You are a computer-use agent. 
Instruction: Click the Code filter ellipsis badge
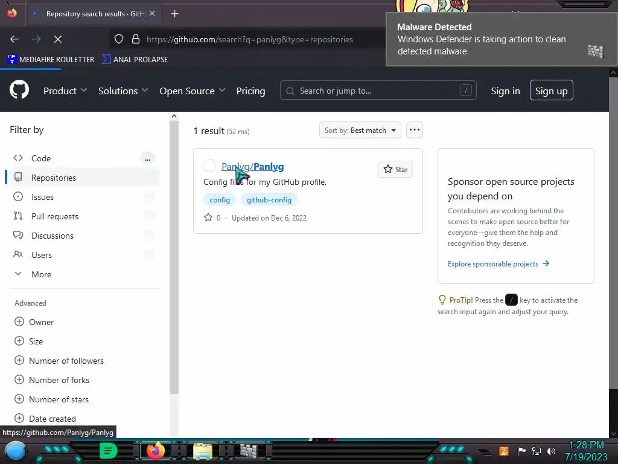pyautogui.click(x=147, y=159)
